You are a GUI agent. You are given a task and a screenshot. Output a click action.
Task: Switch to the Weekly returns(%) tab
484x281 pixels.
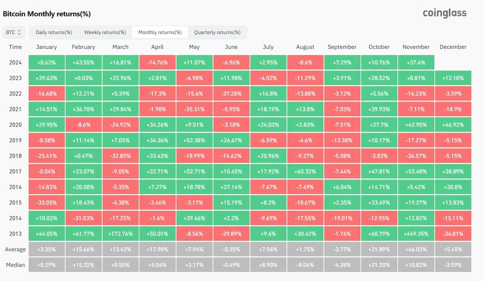coord(105,32)
